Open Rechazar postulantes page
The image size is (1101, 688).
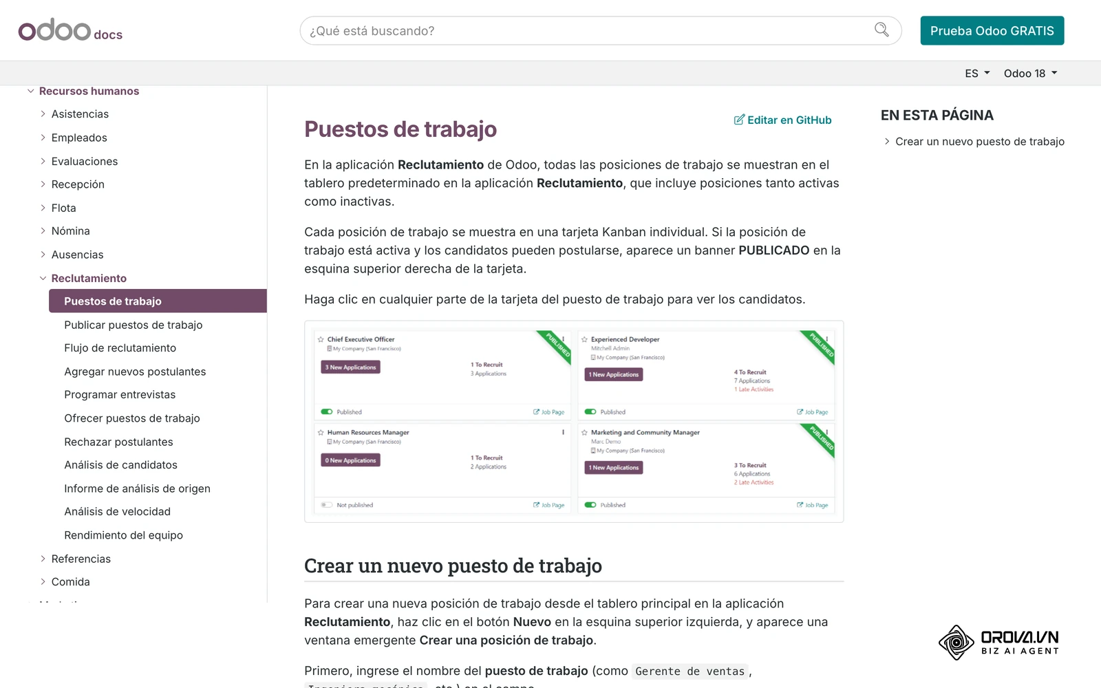click(x=118, y=442)
